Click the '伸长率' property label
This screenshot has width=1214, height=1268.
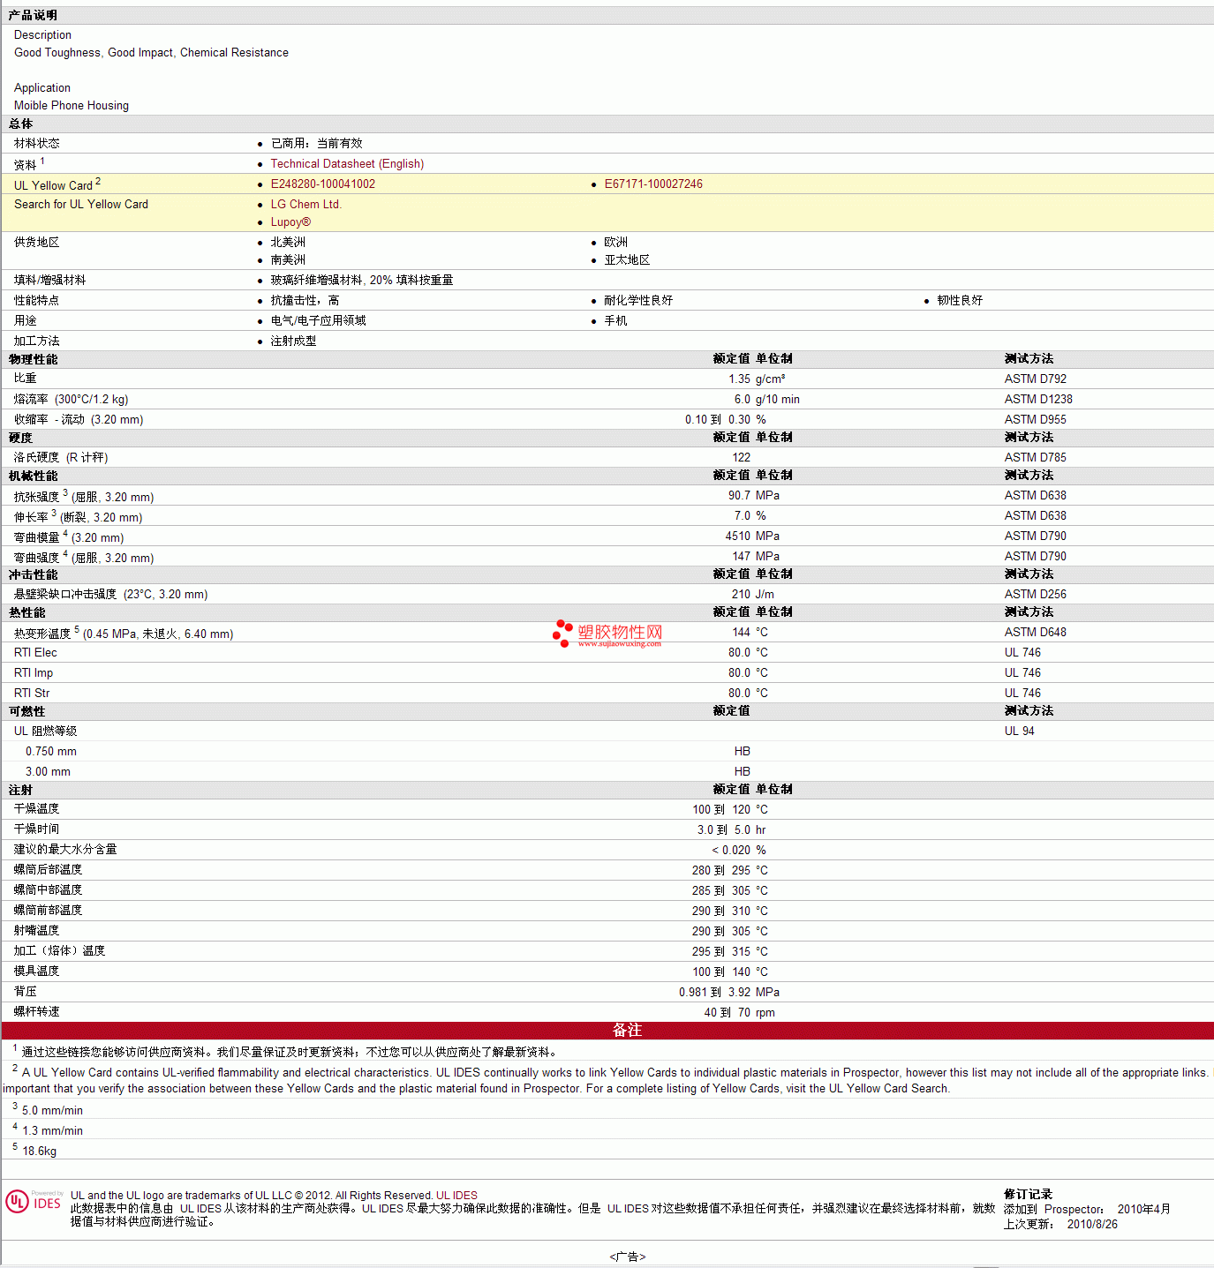32,518
